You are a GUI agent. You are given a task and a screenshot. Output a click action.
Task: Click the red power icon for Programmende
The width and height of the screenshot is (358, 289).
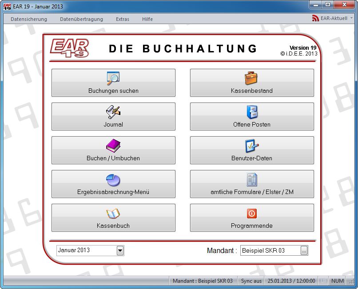251,214
